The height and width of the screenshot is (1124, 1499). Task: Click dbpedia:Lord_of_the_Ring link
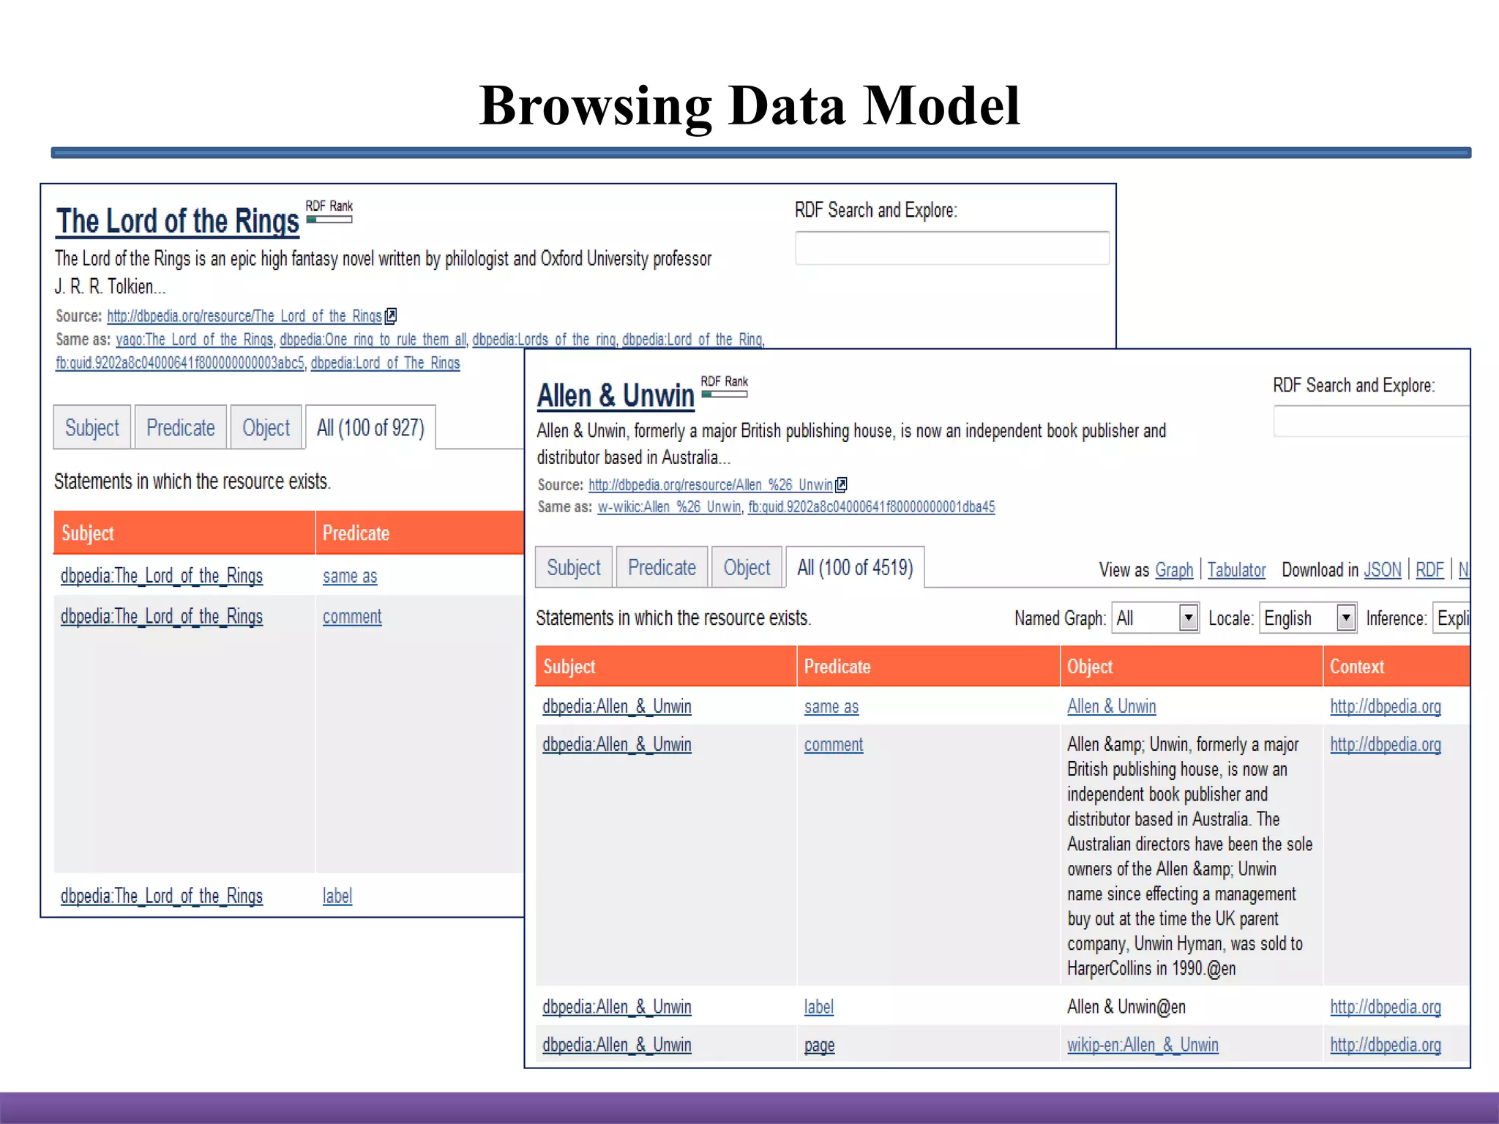pos(692,340)
